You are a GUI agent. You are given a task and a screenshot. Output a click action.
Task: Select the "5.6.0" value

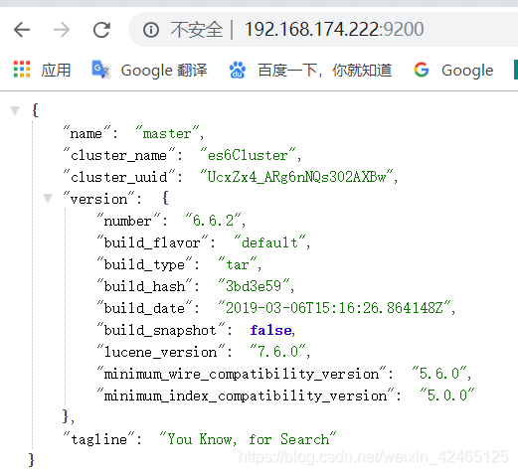(439, 374)
